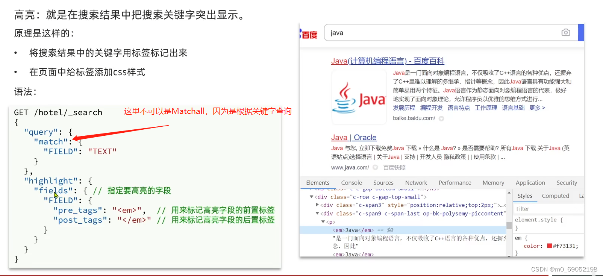Click the Filter styles input field

[x=548, y=209]
